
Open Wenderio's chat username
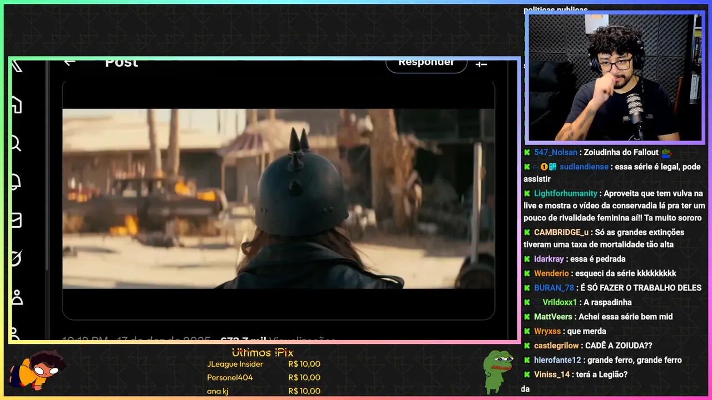point(551,273)
